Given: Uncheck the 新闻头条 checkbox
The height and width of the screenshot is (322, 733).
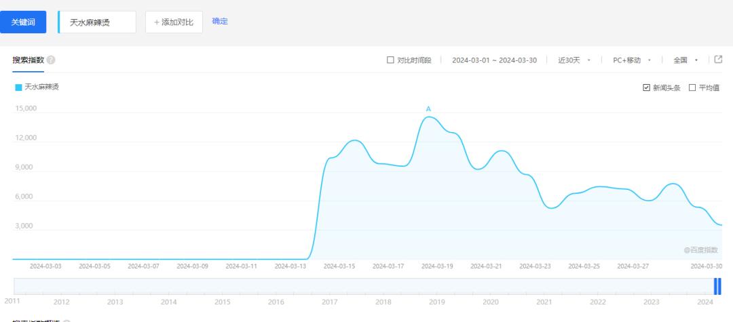Looking at the screenshot, I should [x=646, y=87].
